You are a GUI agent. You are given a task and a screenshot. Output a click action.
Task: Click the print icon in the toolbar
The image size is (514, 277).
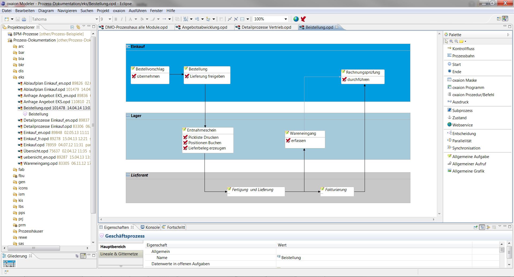coord(24,19)
